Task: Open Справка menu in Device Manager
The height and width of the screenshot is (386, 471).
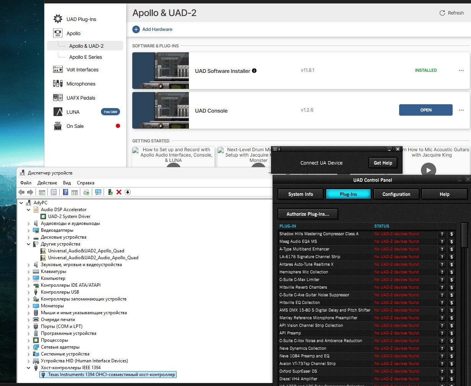Action: [x=86, y=183]
